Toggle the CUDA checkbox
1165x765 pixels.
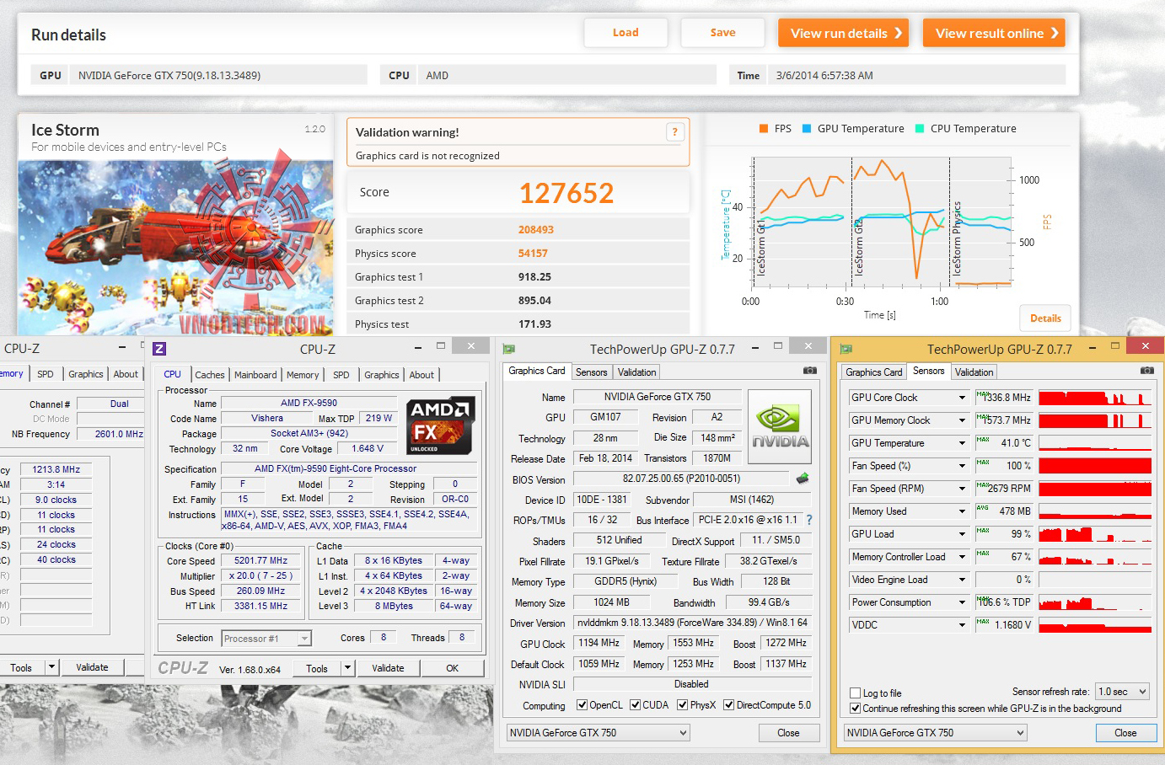pos(635,705)
